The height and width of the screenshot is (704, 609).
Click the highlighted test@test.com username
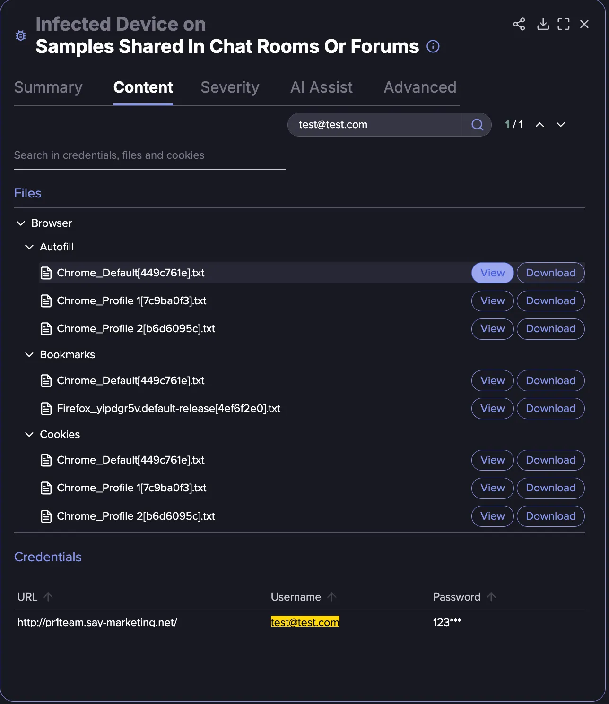(x=305, y=622)
